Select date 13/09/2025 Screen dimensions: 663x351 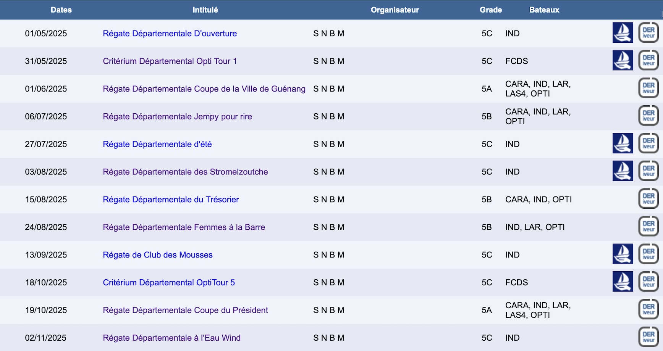tap(46, 255)
